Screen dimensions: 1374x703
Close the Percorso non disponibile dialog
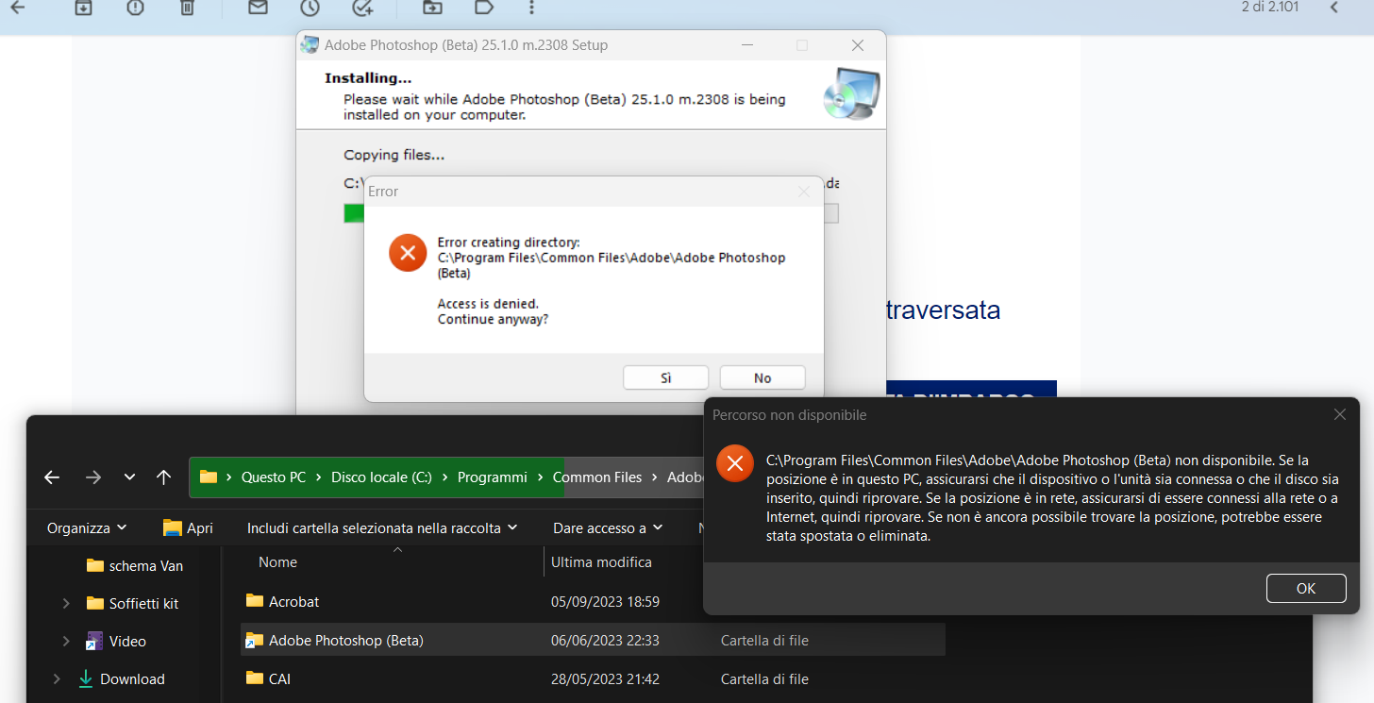click(x=1340, y=414)
